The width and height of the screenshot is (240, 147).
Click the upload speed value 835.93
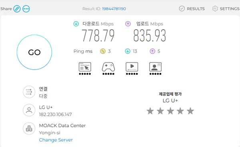[x=150, y=36]
